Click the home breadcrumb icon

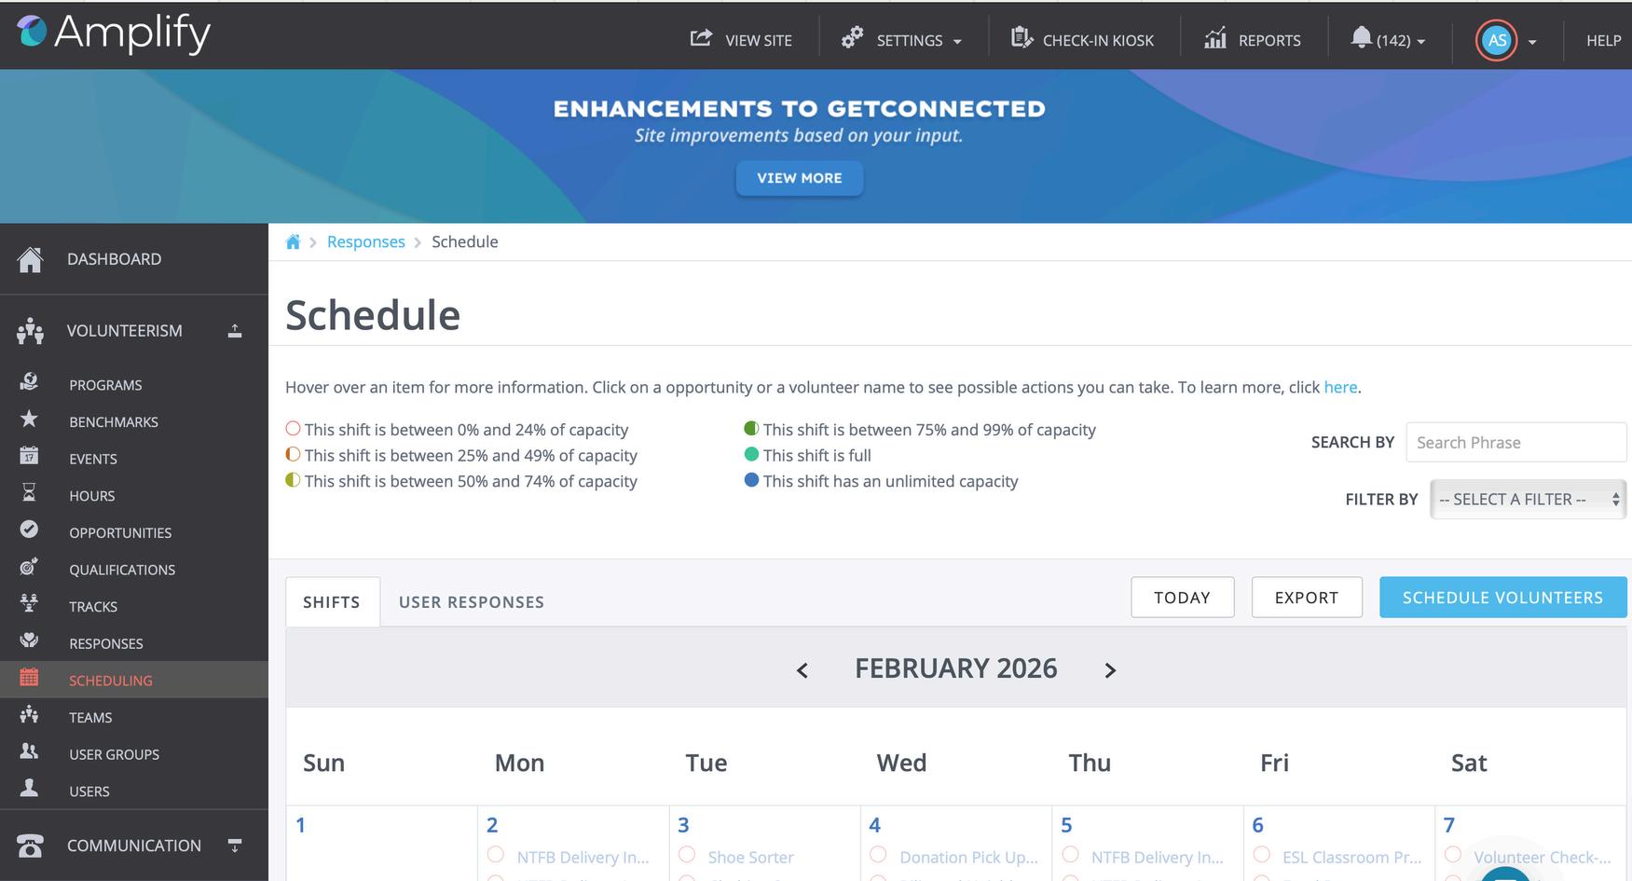[293, 242]
